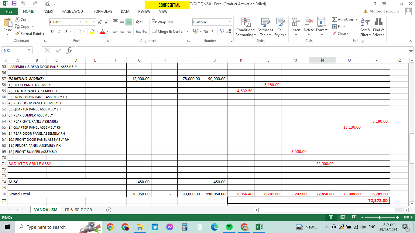Apply the yellow Fill Color
Image resolution: width=415 pixels, height=233 pixels.
coord(92,31)
